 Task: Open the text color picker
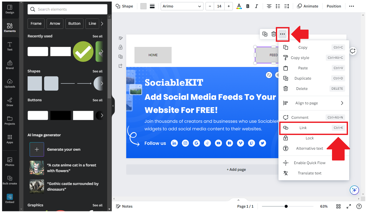pyautogui.click(x=239, y=6)
